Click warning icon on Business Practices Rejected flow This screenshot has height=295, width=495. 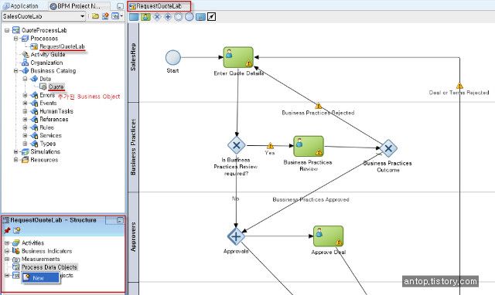tap(318, 106)
